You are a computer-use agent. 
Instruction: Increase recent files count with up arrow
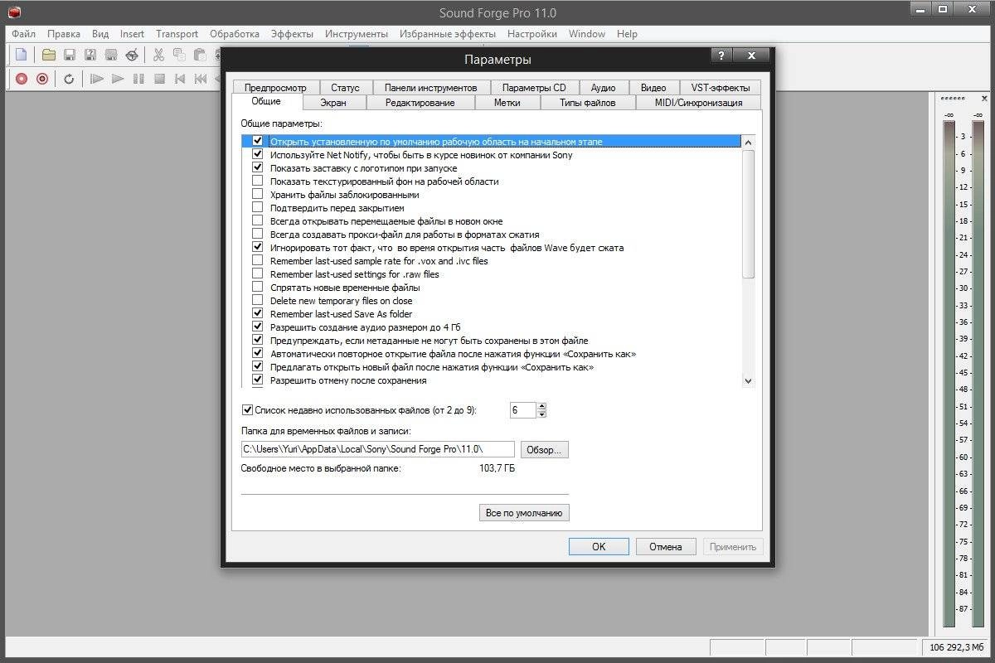coord(542,406)
